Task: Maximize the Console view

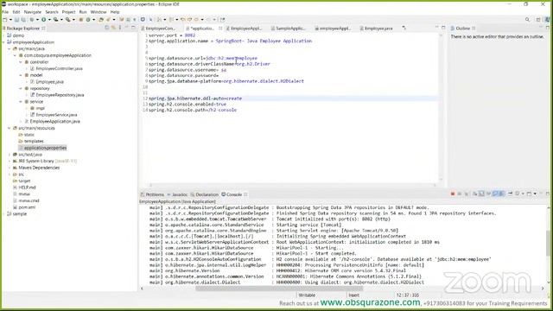Action: [548, 194]
